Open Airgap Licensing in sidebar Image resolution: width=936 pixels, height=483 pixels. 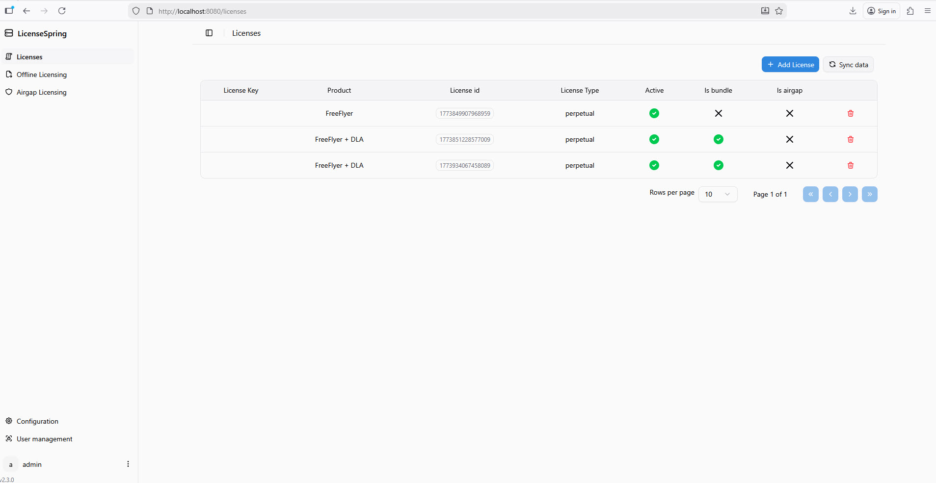[42, 92]
